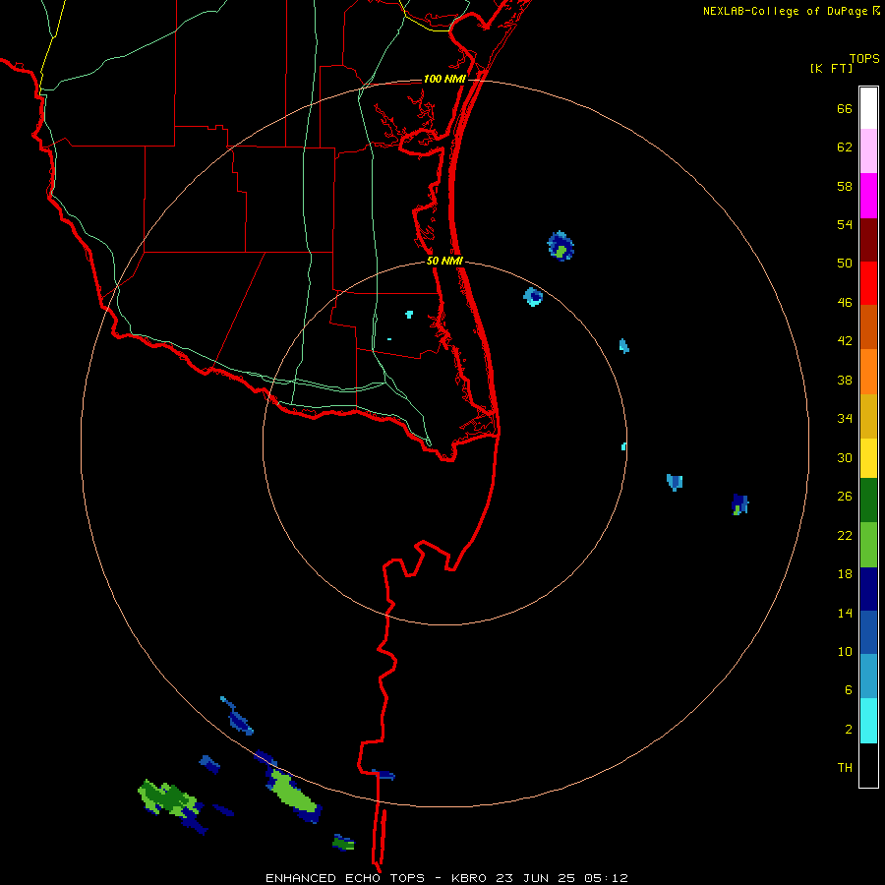Image resolution: width=885 pixels, height=885 pixels.
Task: Click the '38' legend value
Action: click(845, 381)
